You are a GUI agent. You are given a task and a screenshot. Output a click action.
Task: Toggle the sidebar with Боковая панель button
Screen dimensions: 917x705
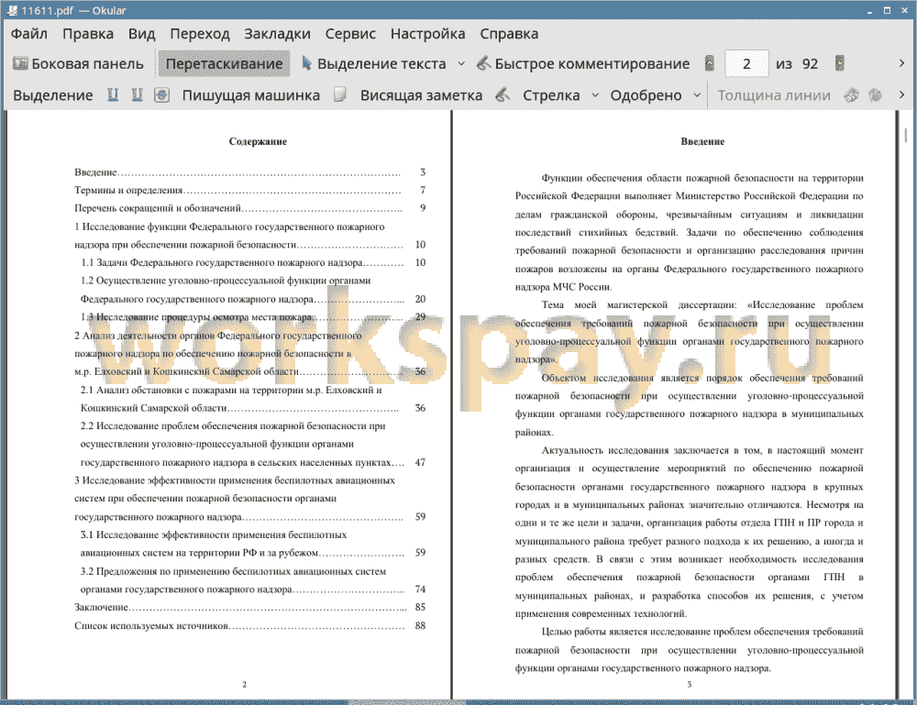coord(78,64)
